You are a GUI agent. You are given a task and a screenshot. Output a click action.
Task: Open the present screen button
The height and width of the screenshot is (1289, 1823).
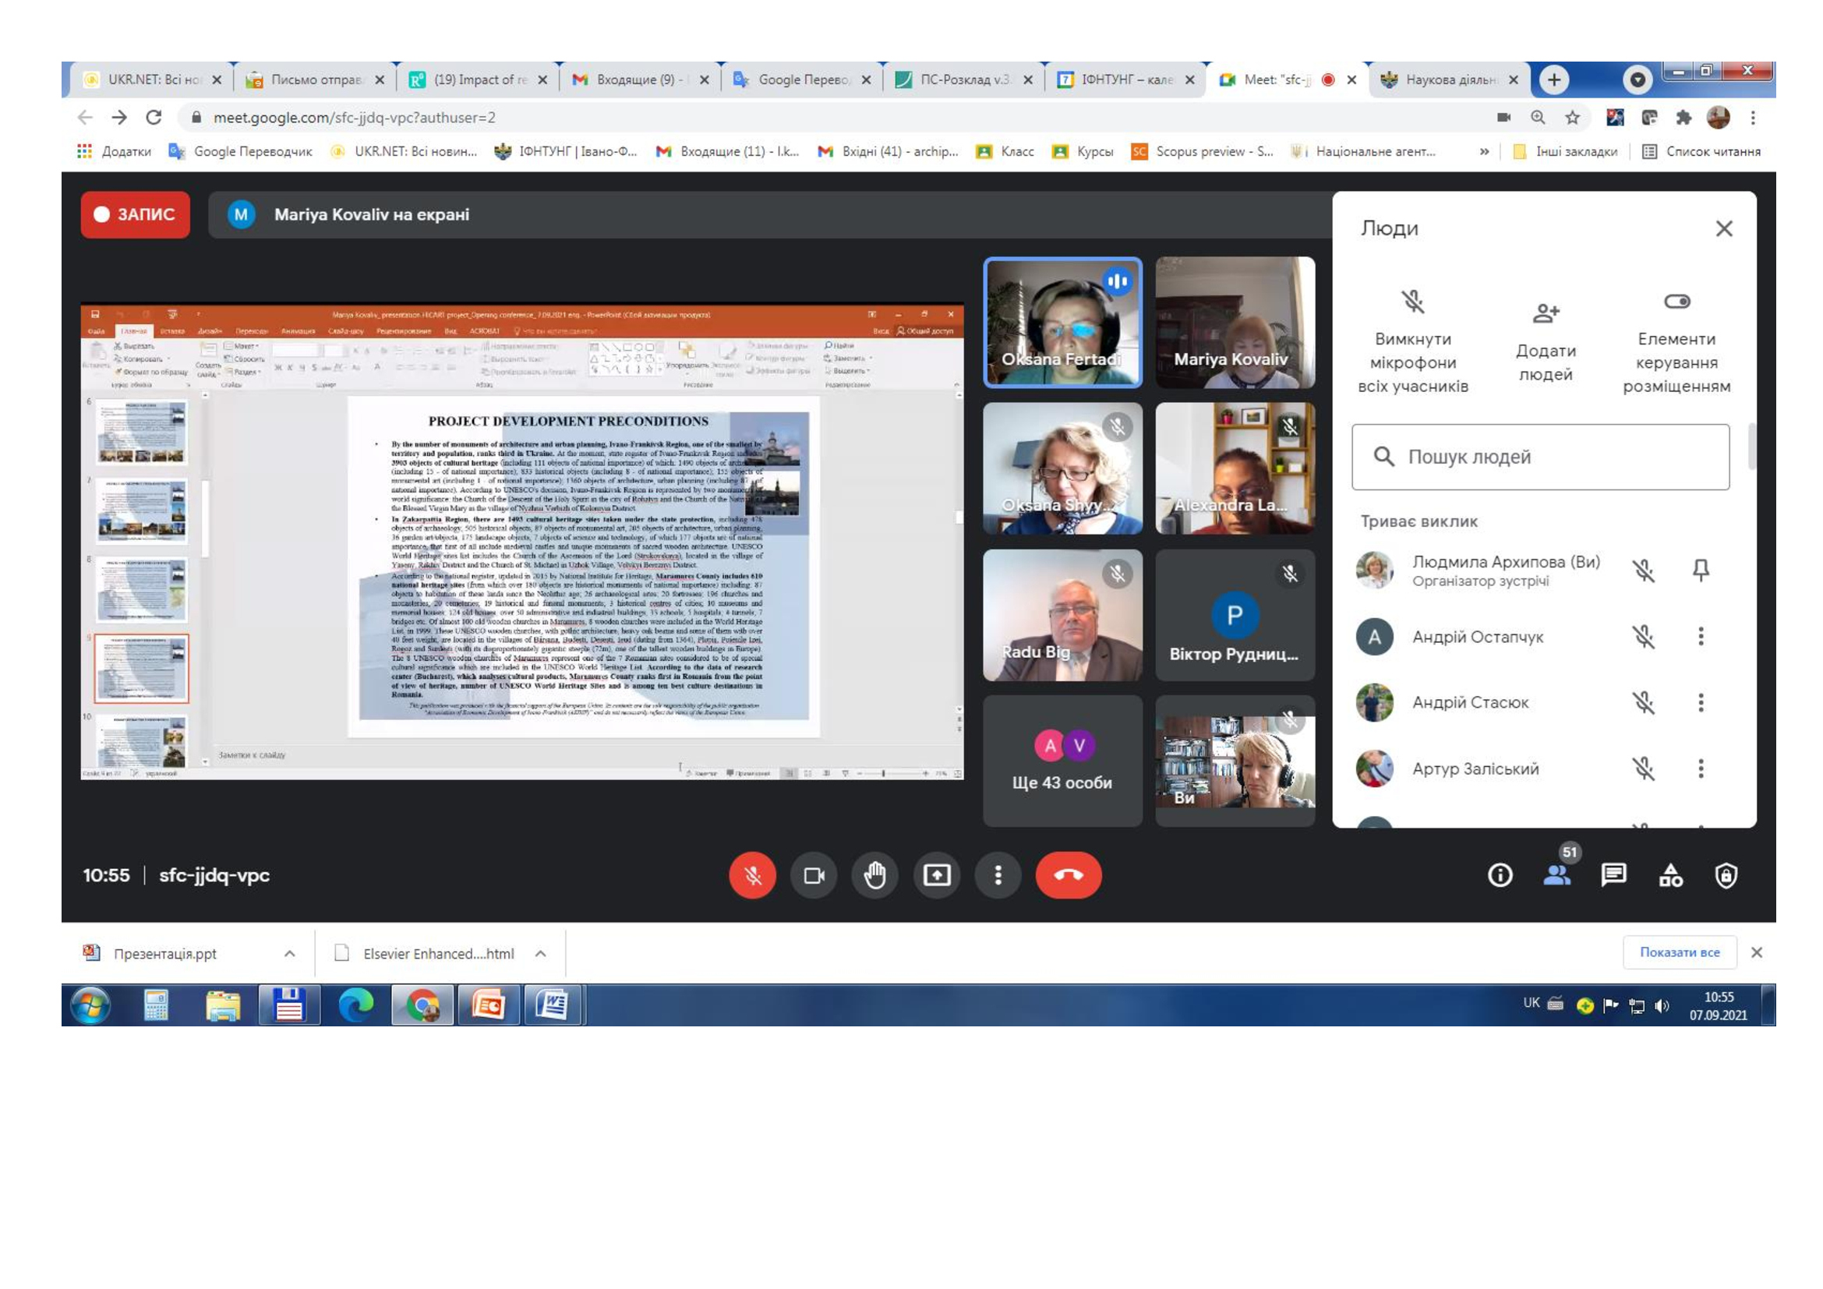pos(937,875)
